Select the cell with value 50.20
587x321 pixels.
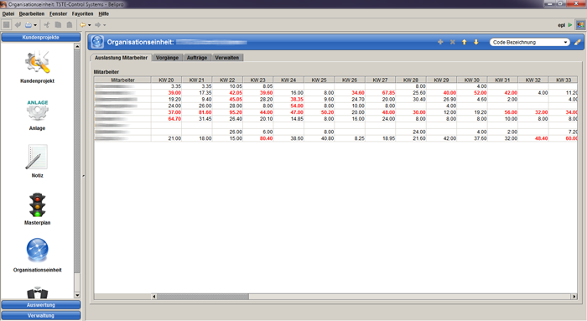click(x=319, y=112)
